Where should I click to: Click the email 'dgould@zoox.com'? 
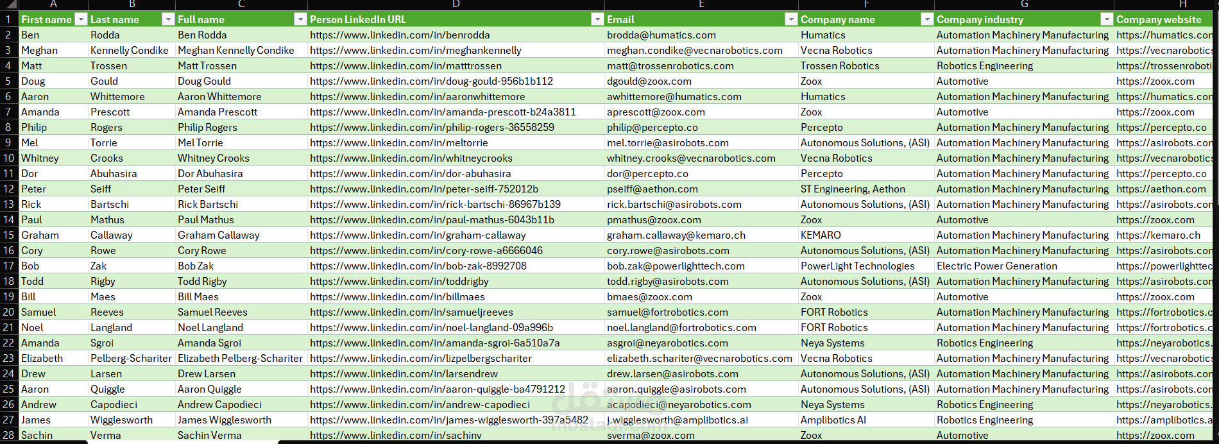point(701,81)
